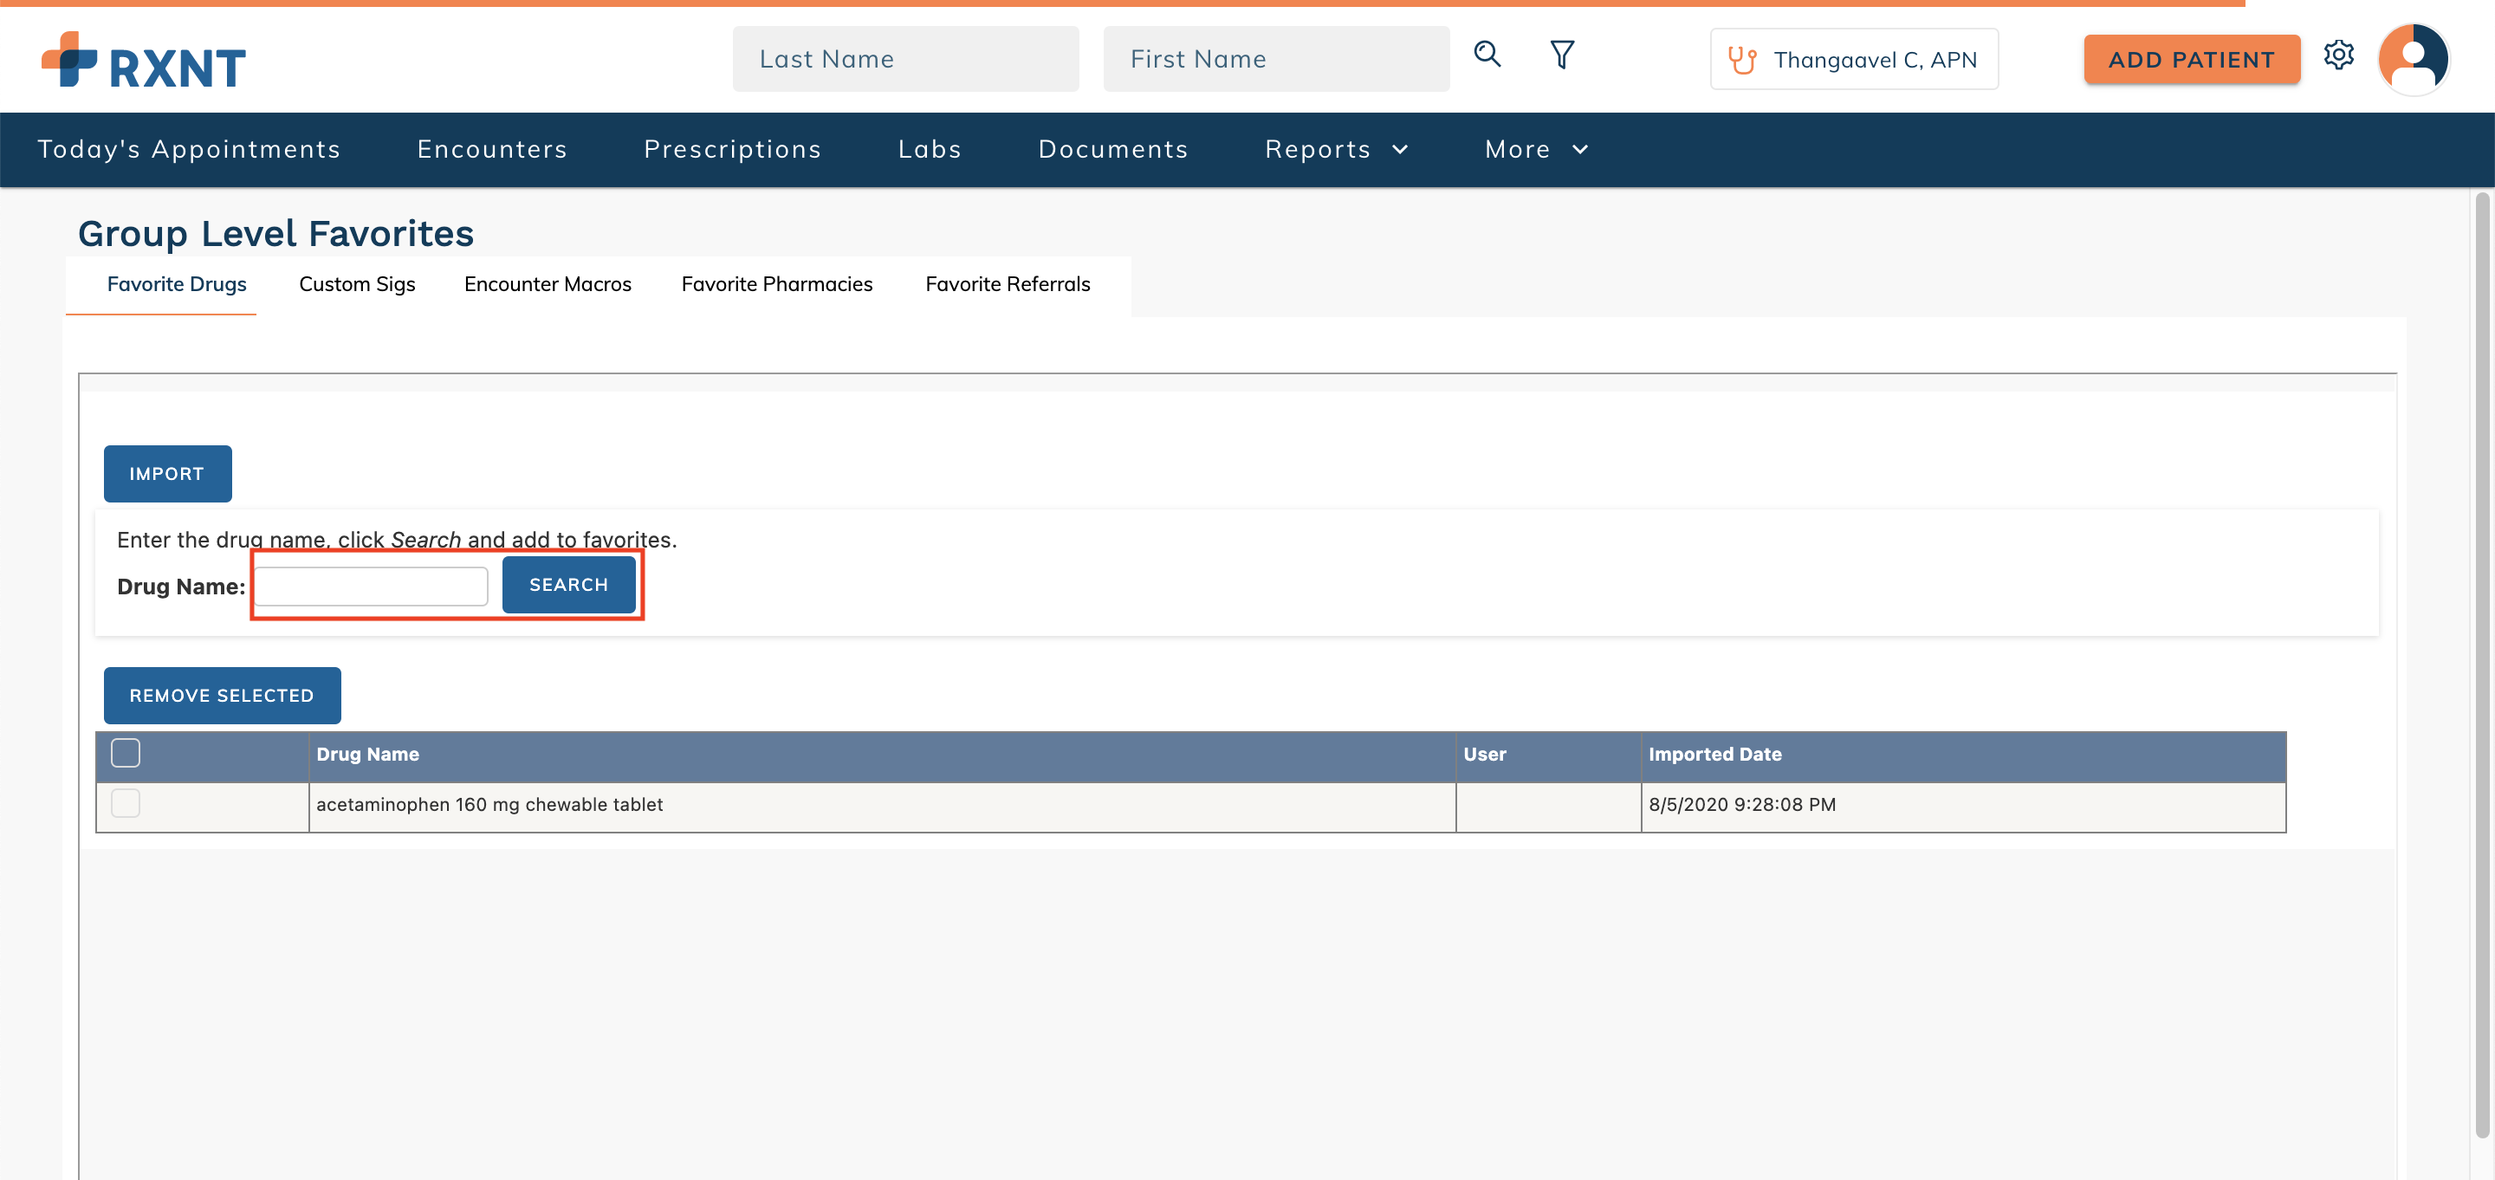Switch to the Custom Sigs tab
Image resolution: width=2495 pixels, height=1180 pixels.
(x=356, y=284)
